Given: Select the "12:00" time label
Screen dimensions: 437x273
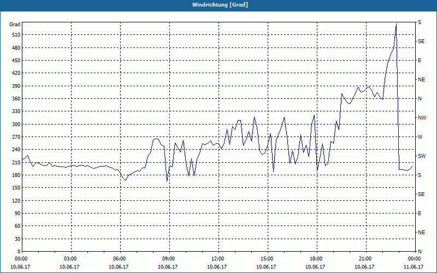Looking at the screenshot, I should (217, 259).
